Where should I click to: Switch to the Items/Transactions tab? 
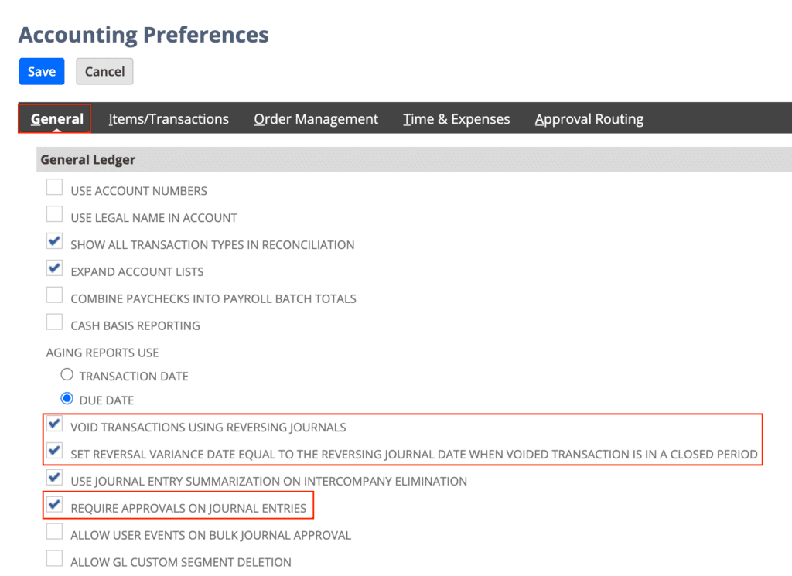[169, 119]
